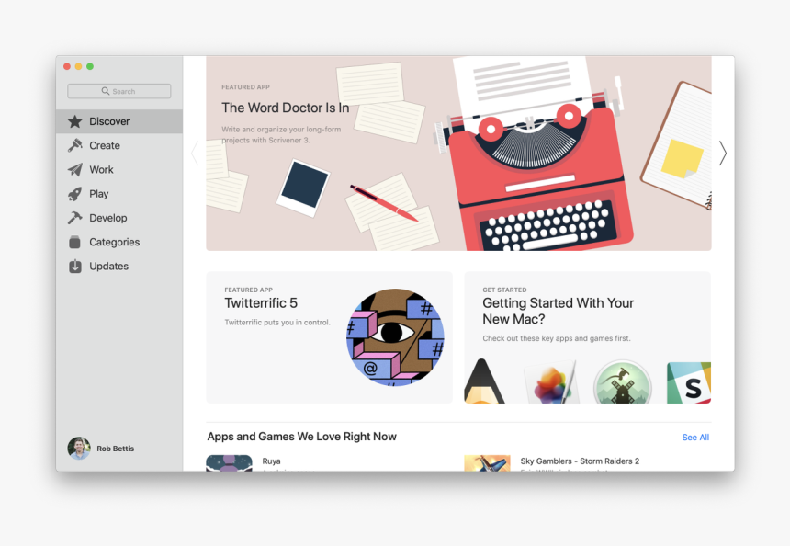The image size is (790, 546).
Task: Click the Create paintbrush icon
Action: (75, 146)
